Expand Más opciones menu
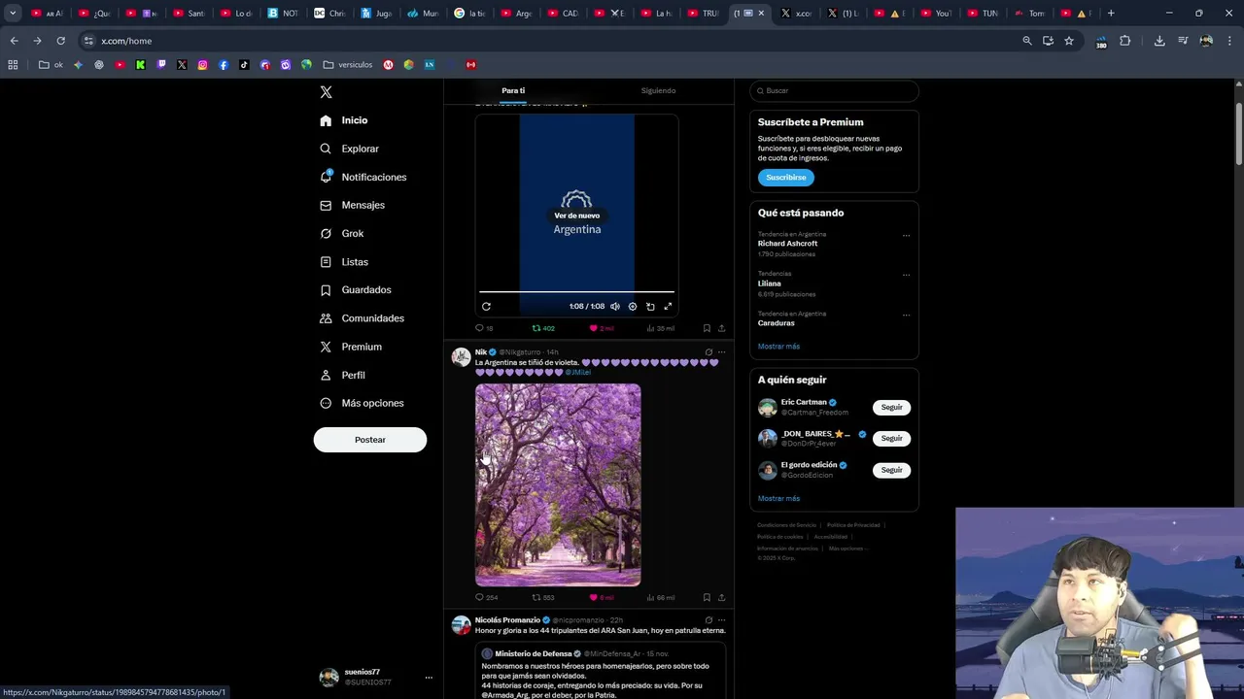 362,403
